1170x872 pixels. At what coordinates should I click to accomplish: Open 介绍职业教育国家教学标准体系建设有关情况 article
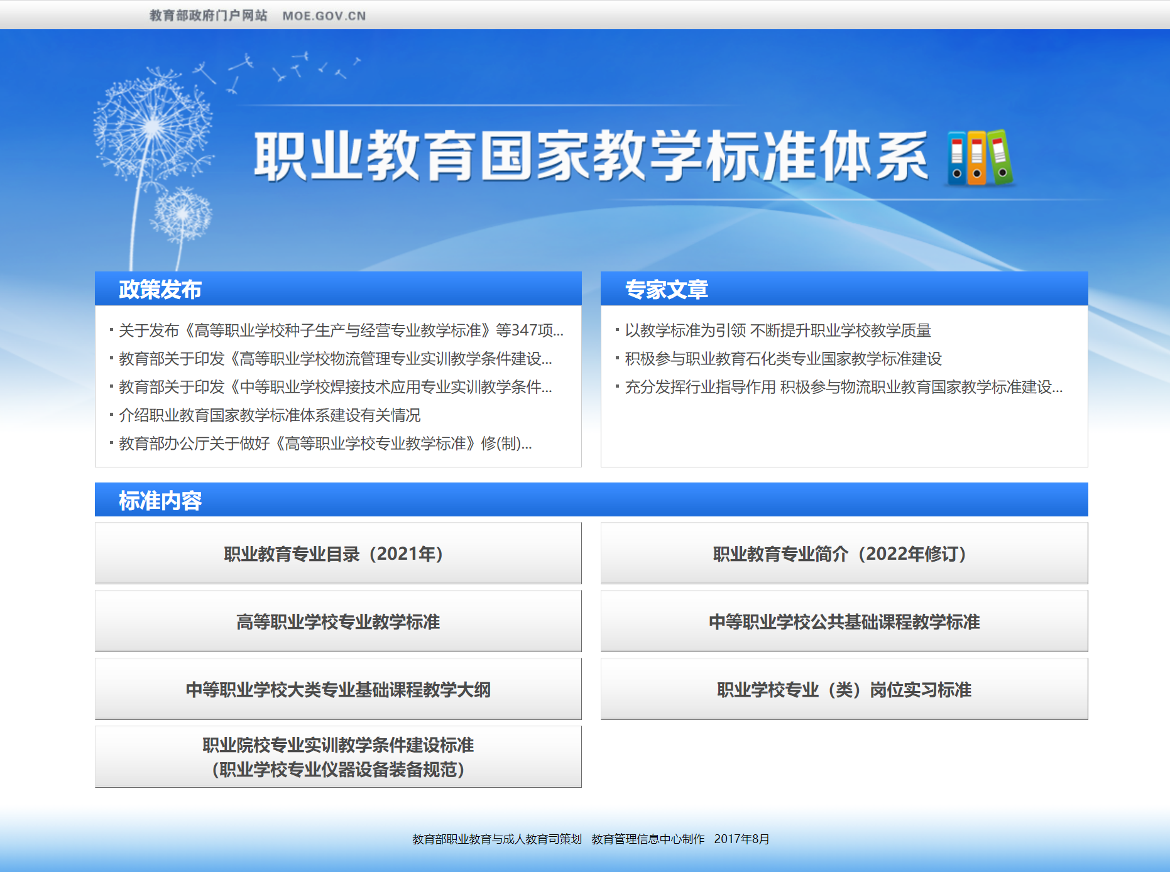click(x=270, y=415)
